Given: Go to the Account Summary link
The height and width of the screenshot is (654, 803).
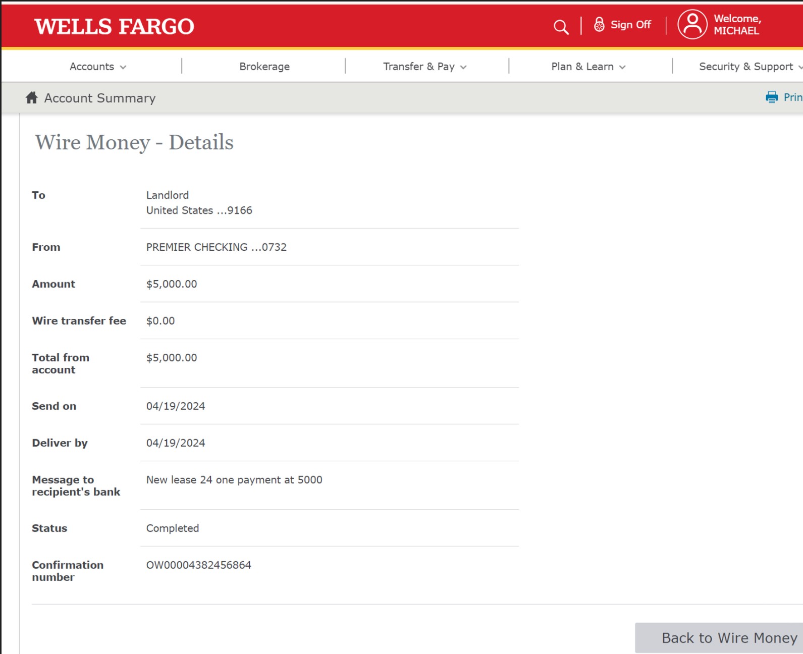Looking at the screenshot, I should [x=100, y=98].
